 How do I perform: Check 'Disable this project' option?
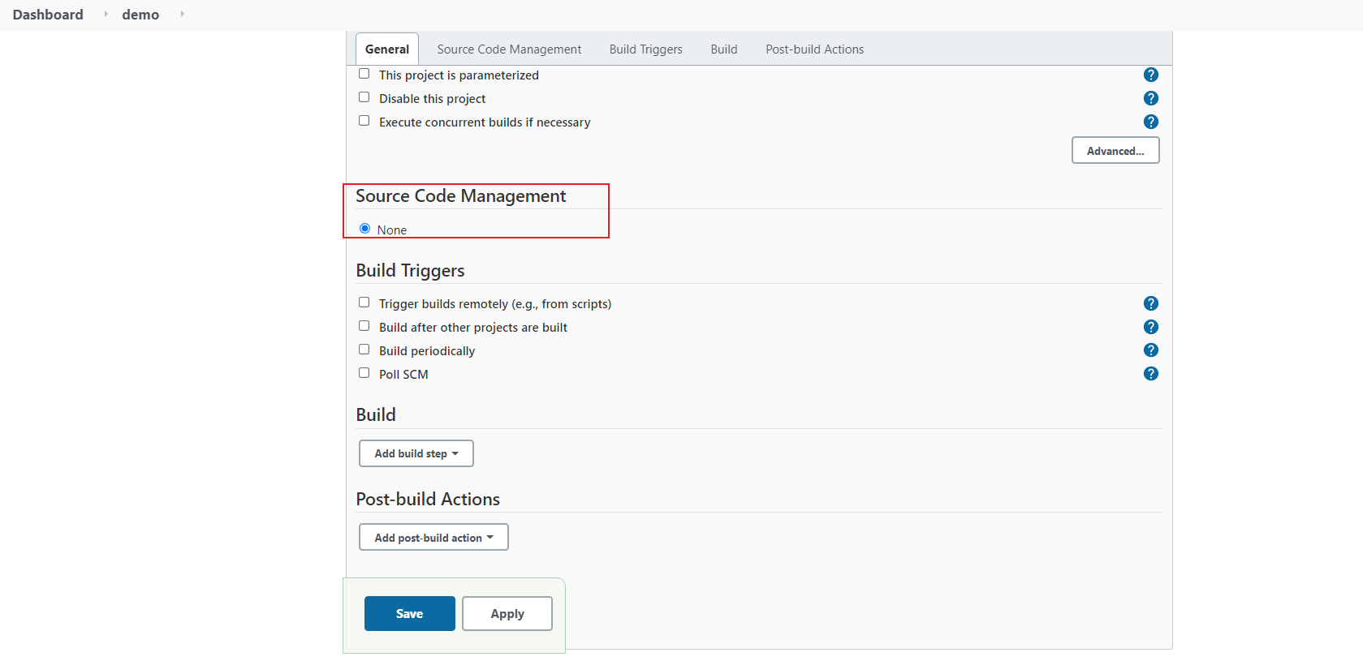[364, 97]
